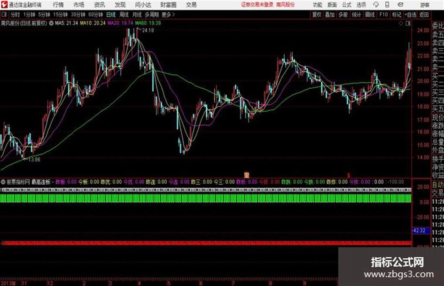Click the MA10: 20.24 indicator value
The height and width of the screenshot is (286, 444).
[93, 23]
